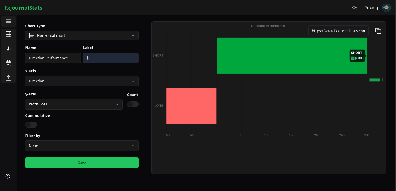Click the Save button
The width and height of the screenshot is (396, 191).
tap(82, 163)
